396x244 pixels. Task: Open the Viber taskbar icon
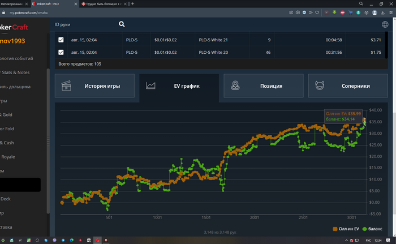54,240
